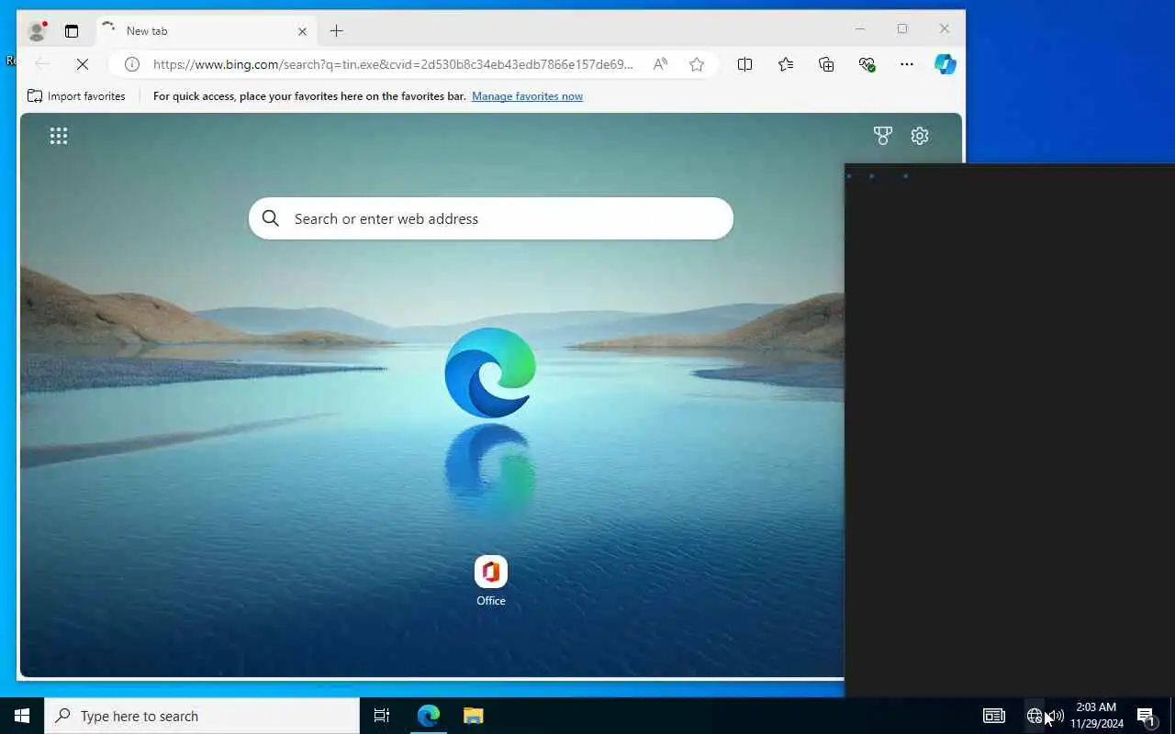
Task: Open network status globe icon
Action: [x=1035, y=716]
